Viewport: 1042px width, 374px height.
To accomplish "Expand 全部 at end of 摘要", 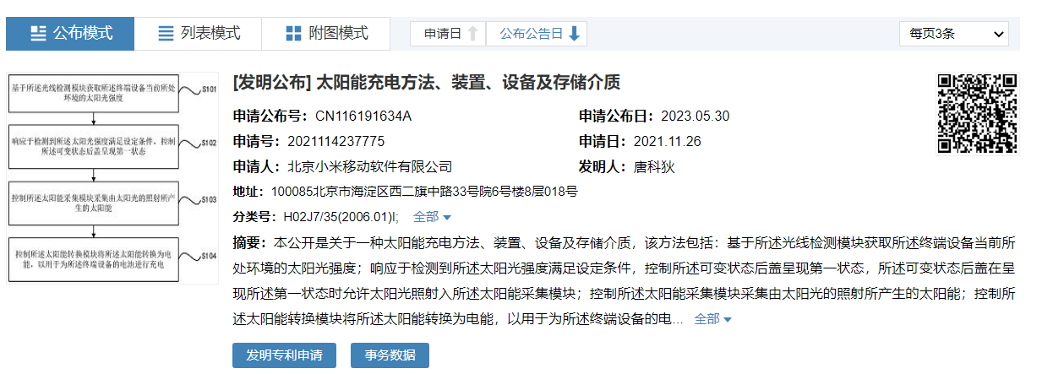I will pyautogui.click(x=712, y=319).
